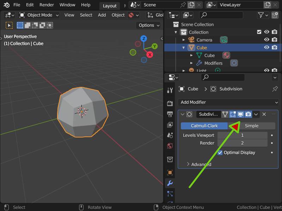Click the X axis gizmo
282x211 pixels.
click(149, 55)
